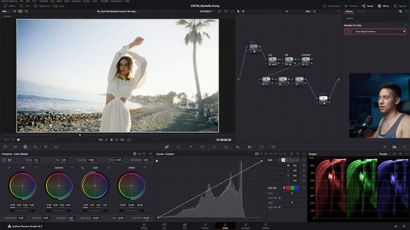410x230 pixels.
Task: Select the Curves palette icon
Action: tap(167, 147)
